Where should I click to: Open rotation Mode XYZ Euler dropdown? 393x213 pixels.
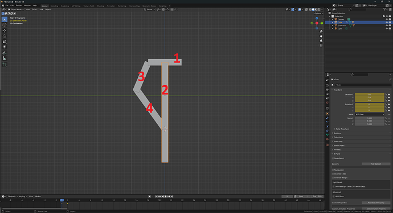(370, 115)
